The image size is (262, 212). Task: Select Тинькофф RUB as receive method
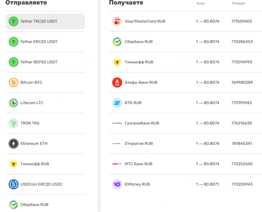coord(139,62)
